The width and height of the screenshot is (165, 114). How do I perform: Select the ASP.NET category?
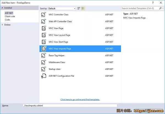(x=9, y=13)
